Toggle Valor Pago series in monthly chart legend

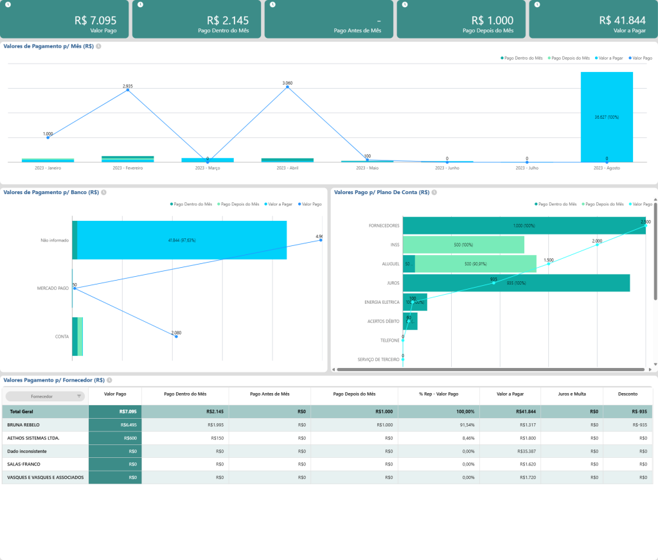(x=643, y=58)
